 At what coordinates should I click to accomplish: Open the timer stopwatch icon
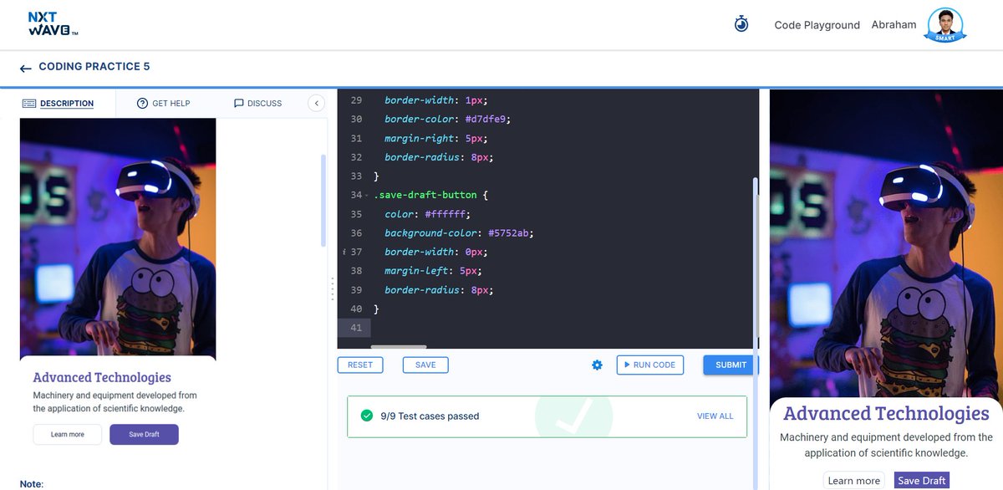(741, 24)
